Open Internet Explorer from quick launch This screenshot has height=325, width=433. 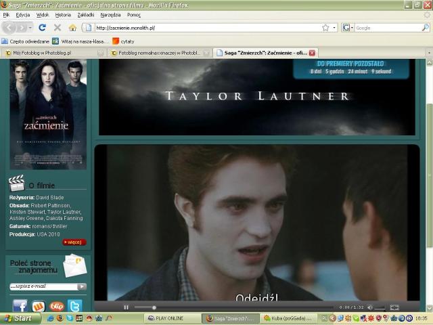point(51,318)
